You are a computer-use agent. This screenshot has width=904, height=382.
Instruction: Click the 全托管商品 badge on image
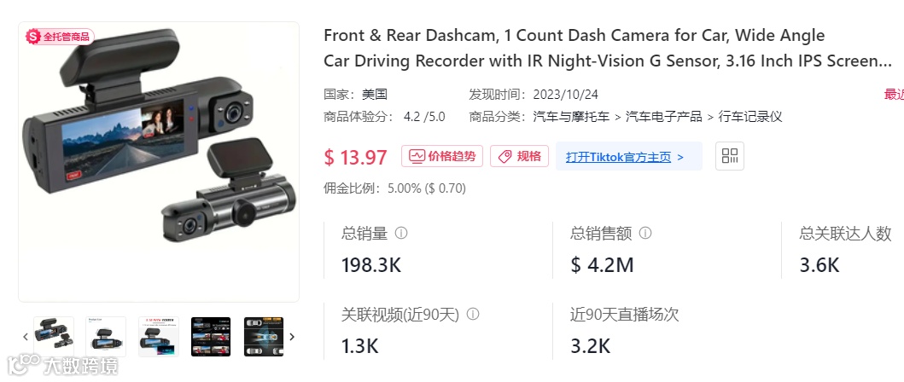[60, 37]
